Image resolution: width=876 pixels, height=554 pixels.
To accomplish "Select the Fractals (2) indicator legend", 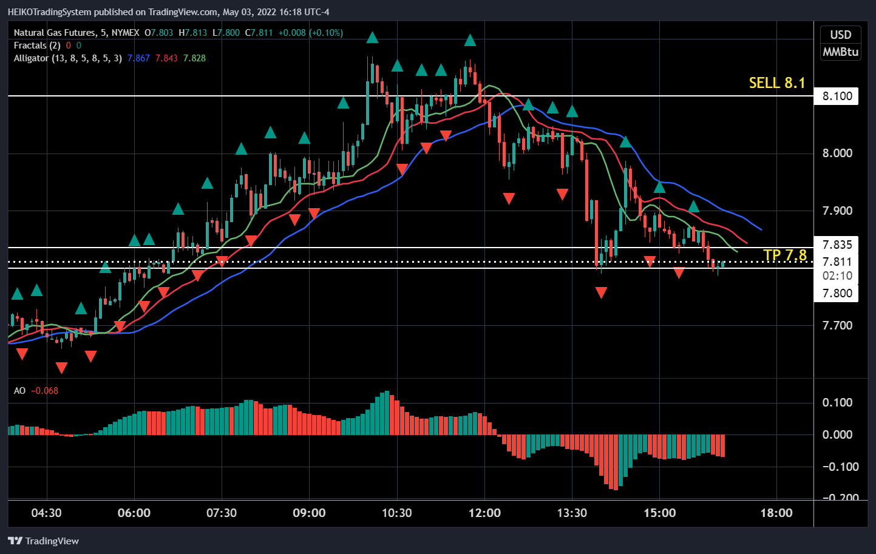I will click(x=37, y=46).
